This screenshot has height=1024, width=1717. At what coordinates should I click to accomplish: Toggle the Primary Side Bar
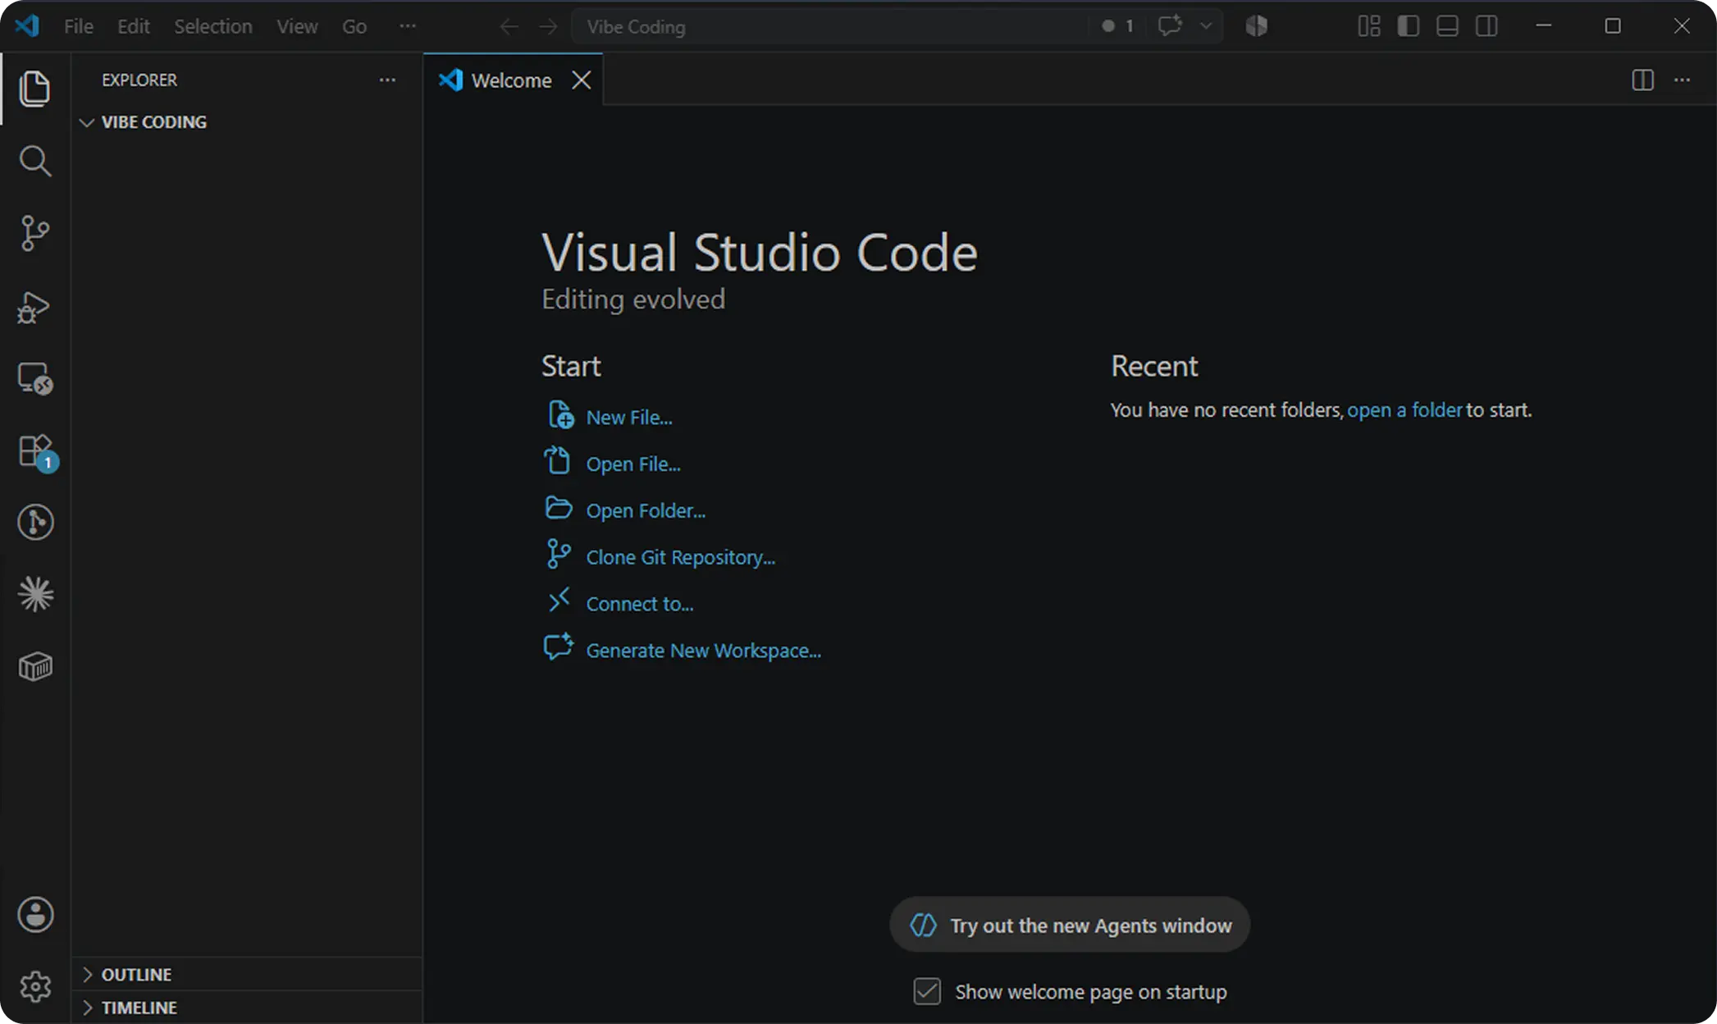[1408, 26]
